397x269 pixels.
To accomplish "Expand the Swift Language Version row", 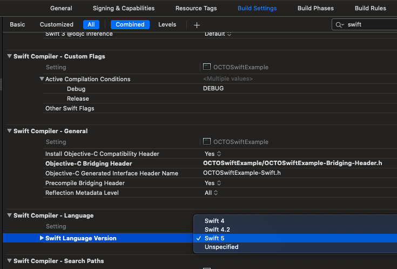I will 42,238.
